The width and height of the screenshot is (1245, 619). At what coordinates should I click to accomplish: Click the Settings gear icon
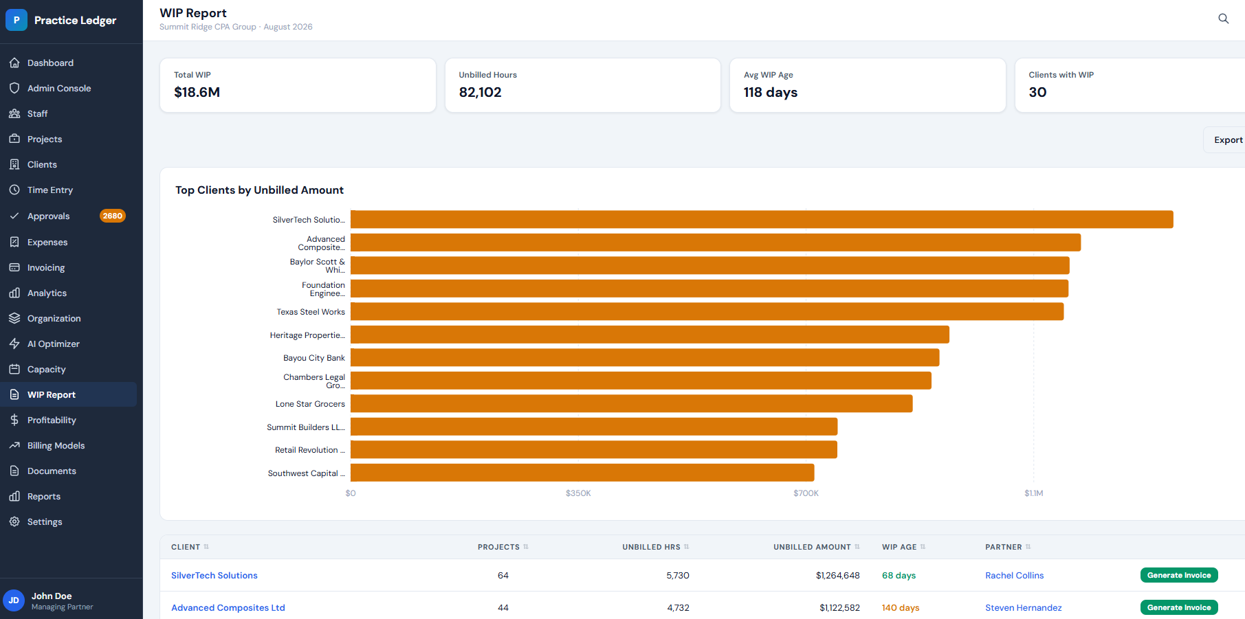(x=14, y=521)
